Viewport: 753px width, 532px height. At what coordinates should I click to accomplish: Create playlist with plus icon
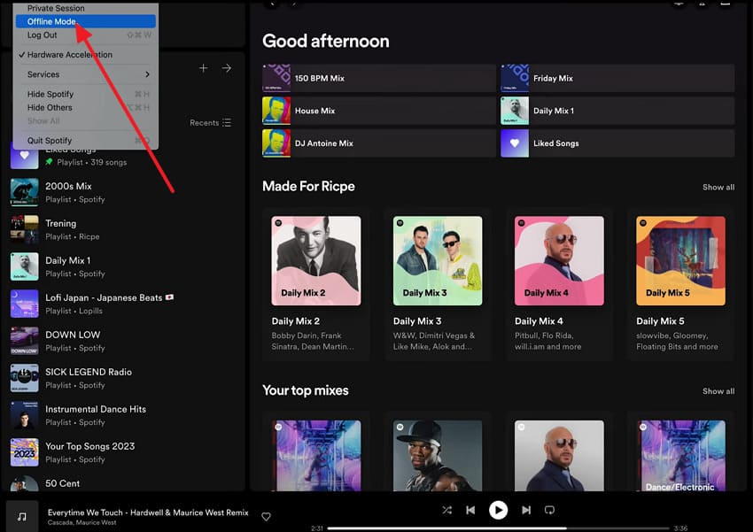(x=203, y=68)
